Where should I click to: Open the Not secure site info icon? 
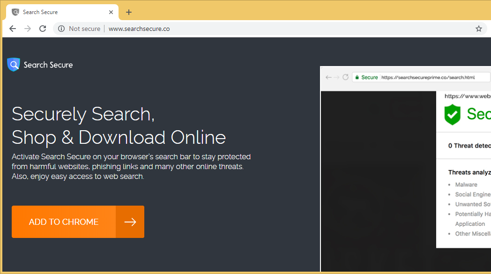coord(61,29)
